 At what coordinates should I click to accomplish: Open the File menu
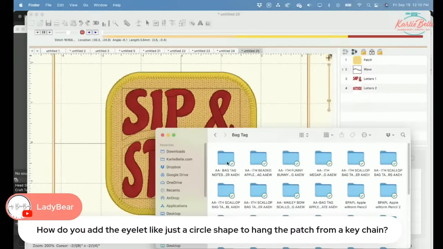(48, 5)
